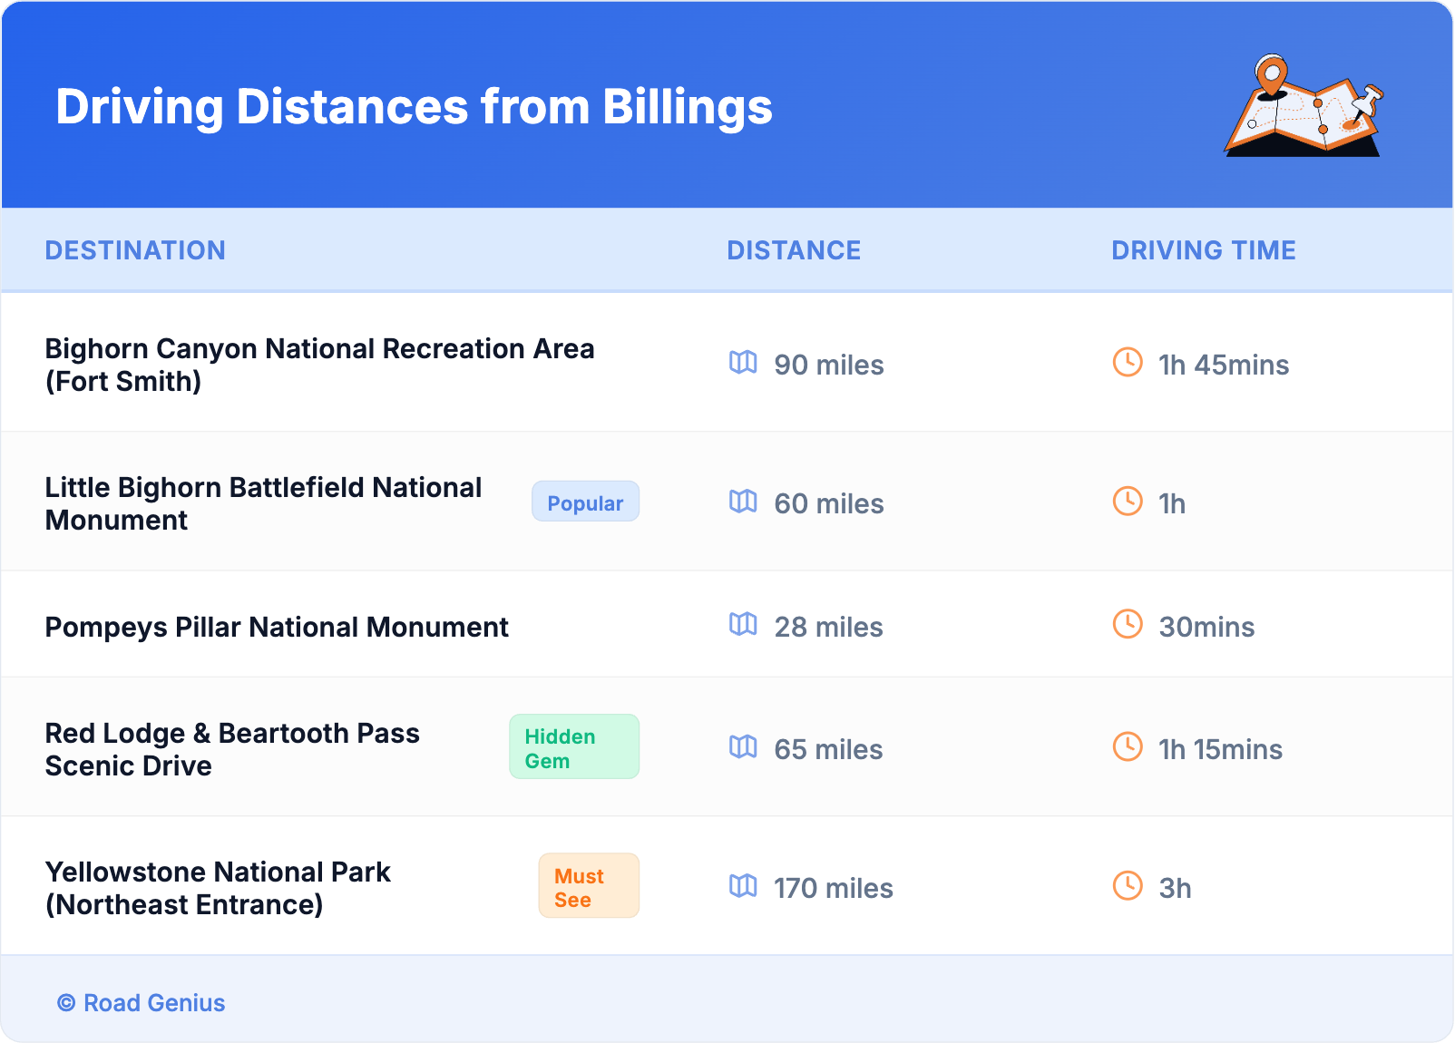
Task: Click map icon beside 90 miles
Action: pos(743,363)
